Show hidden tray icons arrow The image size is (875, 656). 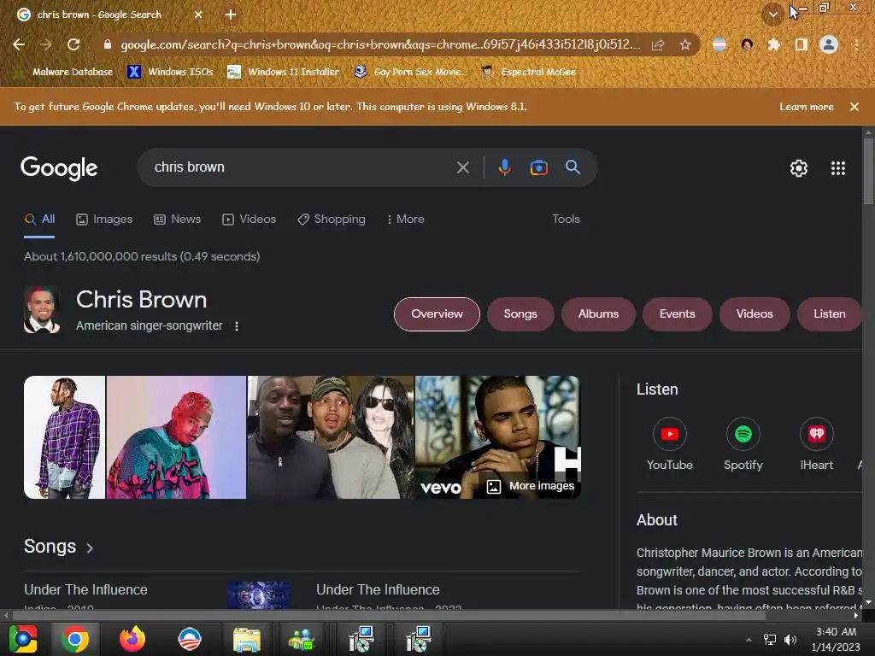[749, 640]
